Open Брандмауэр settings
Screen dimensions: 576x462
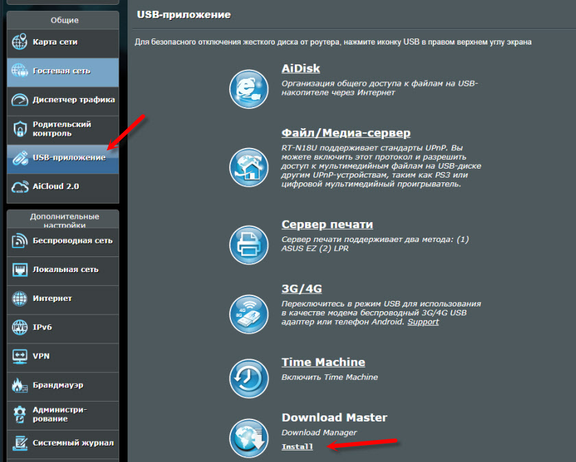pos(63,385)
